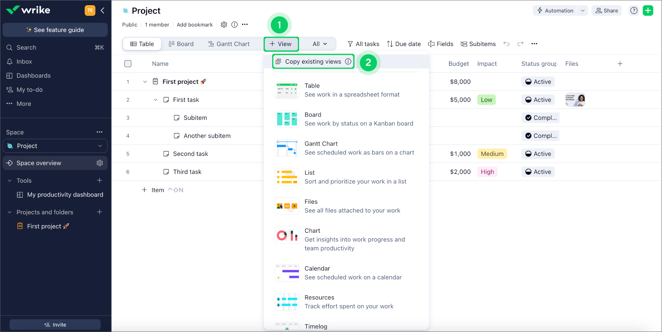
Task: Open the file thumbnail on First task
Action: [575, 100]
